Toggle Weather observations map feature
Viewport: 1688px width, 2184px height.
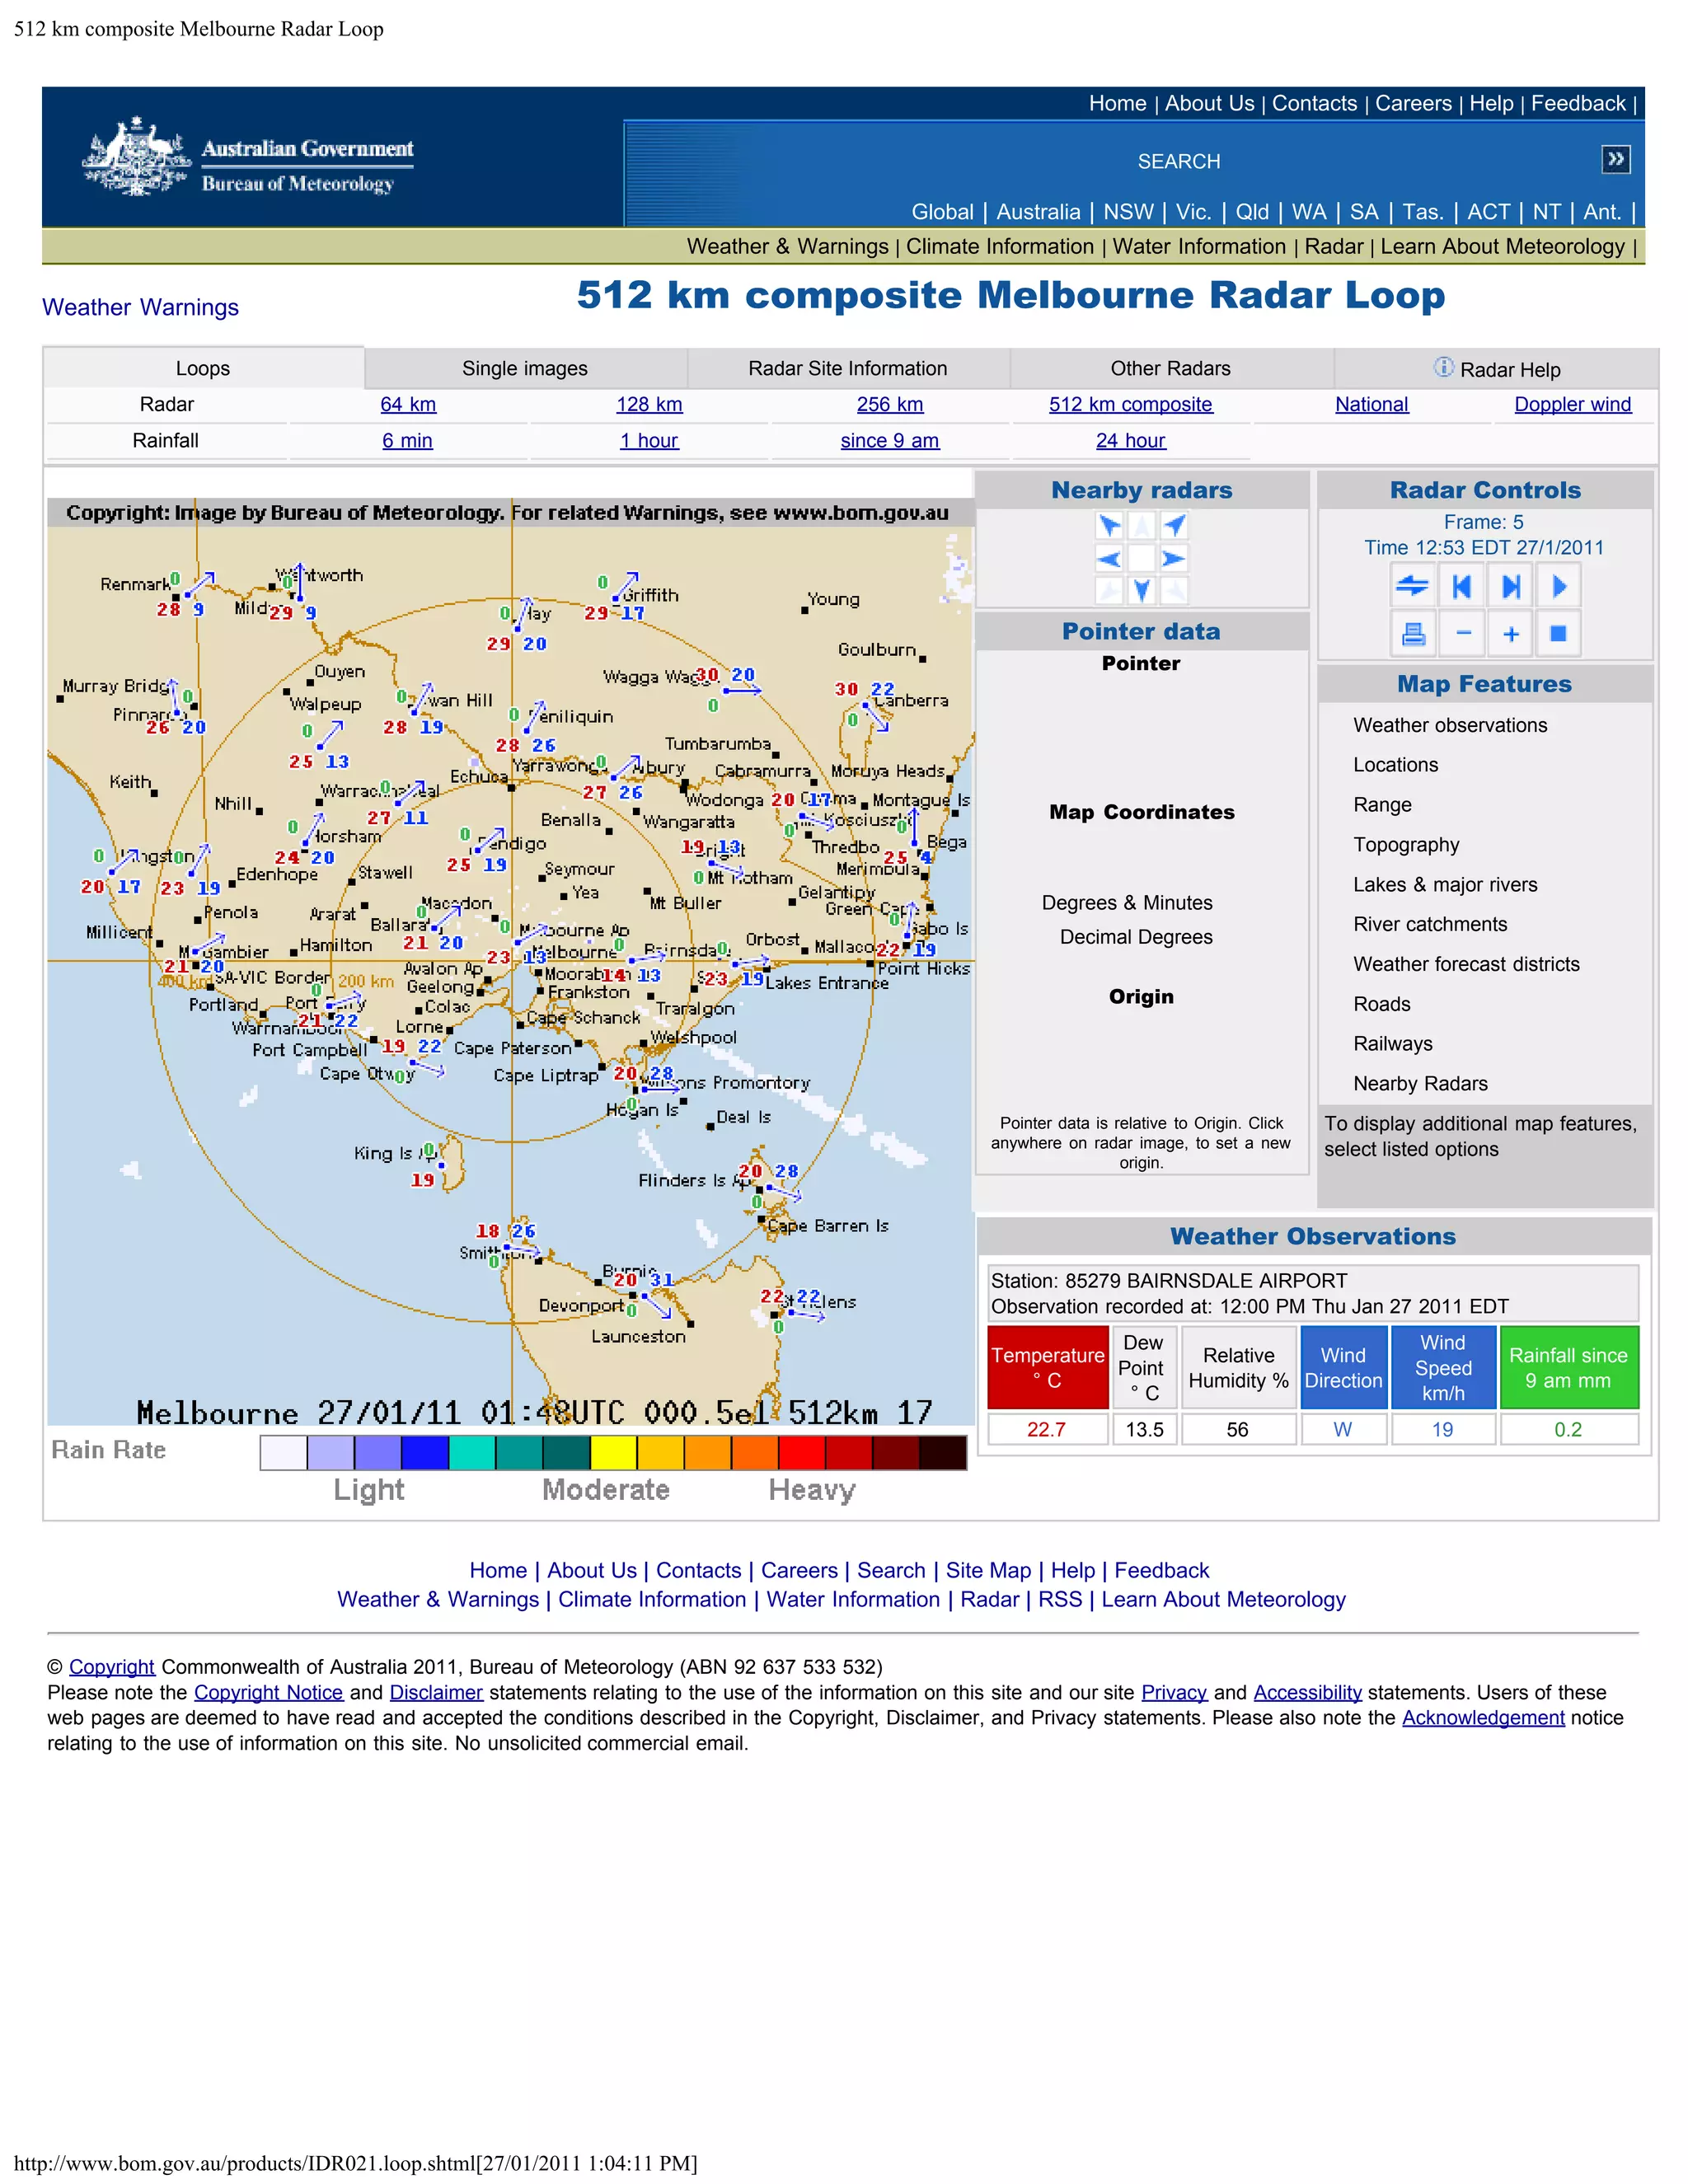pyautogui.click(x=1449, y=725)
